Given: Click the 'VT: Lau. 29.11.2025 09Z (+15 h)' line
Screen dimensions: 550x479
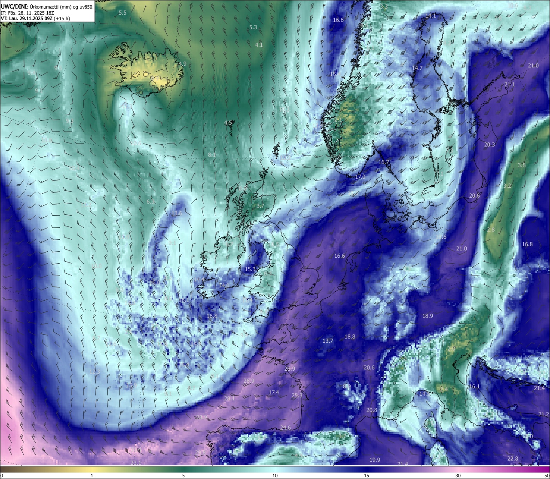Looking at the screenshot, I should (x=35, y=18).
